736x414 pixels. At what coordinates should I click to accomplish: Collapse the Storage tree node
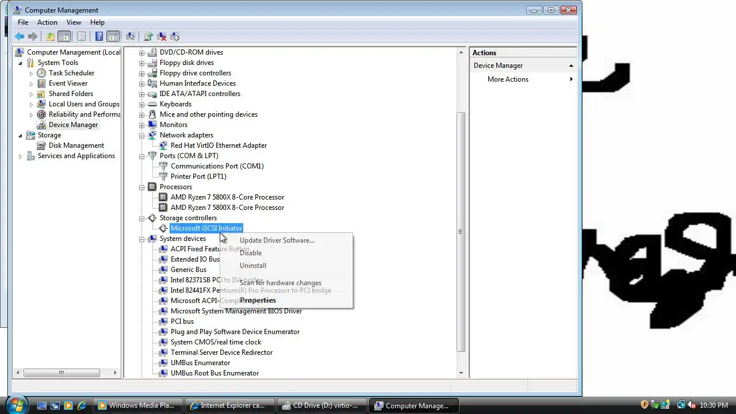pos(21,135)
